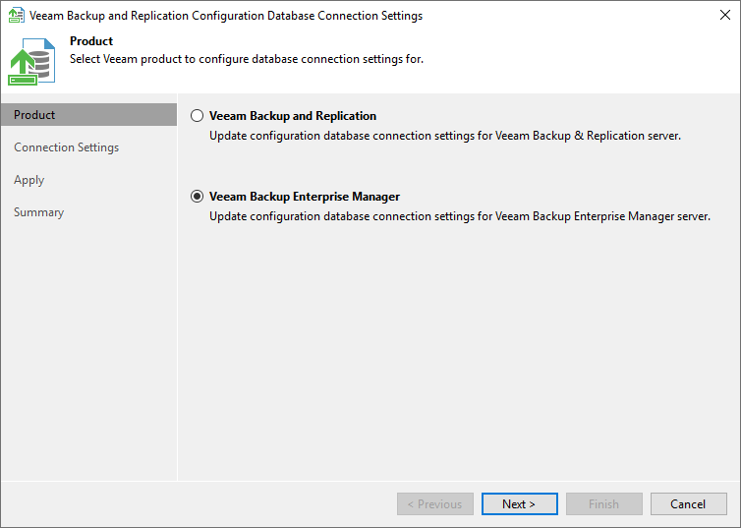Select the Veeam Backup and Replication radio circle
Image resolution: width=741 pixels, height=528 pixels.
point(197,116)
